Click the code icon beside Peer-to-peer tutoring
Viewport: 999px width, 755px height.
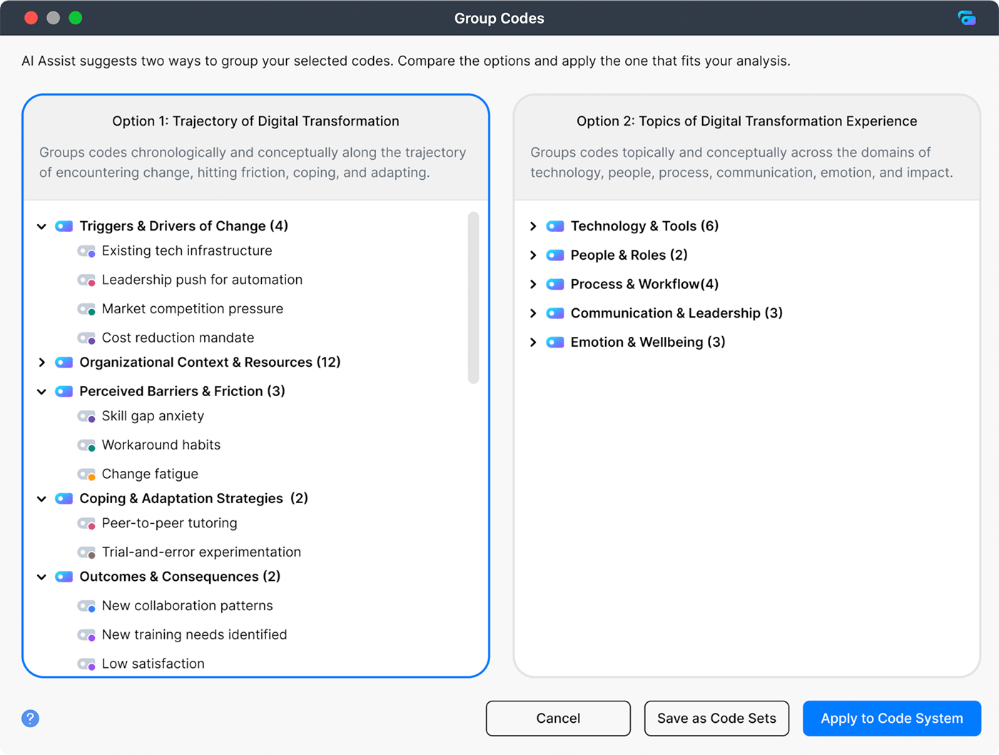coord(86,524)
